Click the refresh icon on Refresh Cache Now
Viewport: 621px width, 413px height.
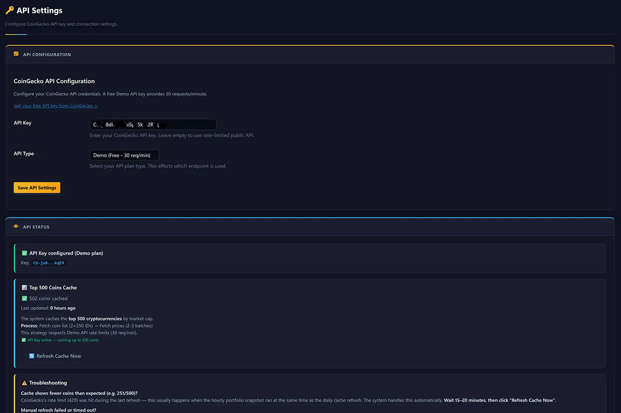tap(32, 356)
